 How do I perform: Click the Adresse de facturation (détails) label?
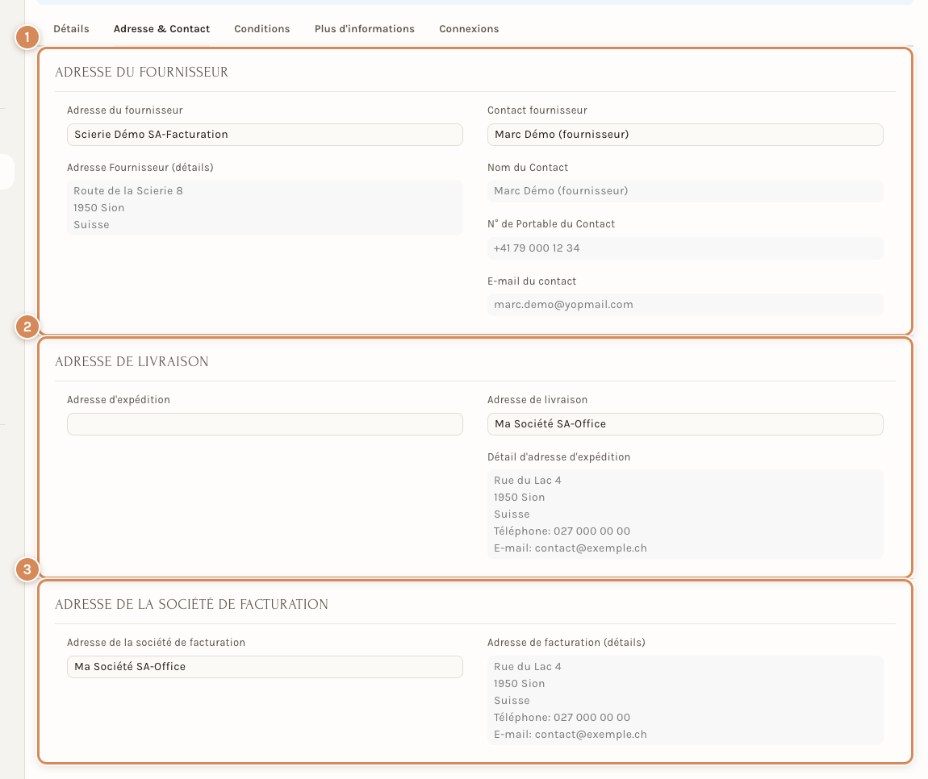(566, 643)
